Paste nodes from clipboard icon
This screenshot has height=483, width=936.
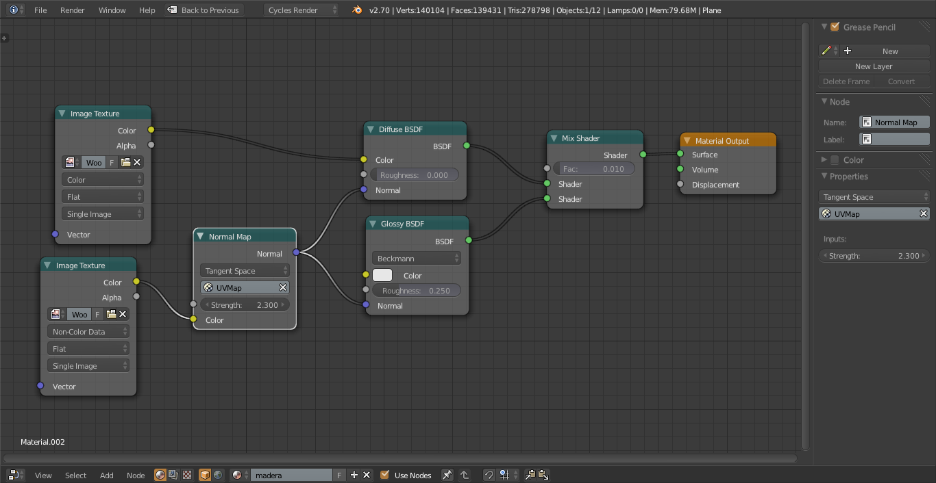[543, 475]
